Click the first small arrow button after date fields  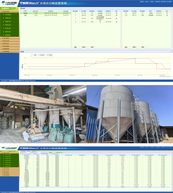coord(42,153)
